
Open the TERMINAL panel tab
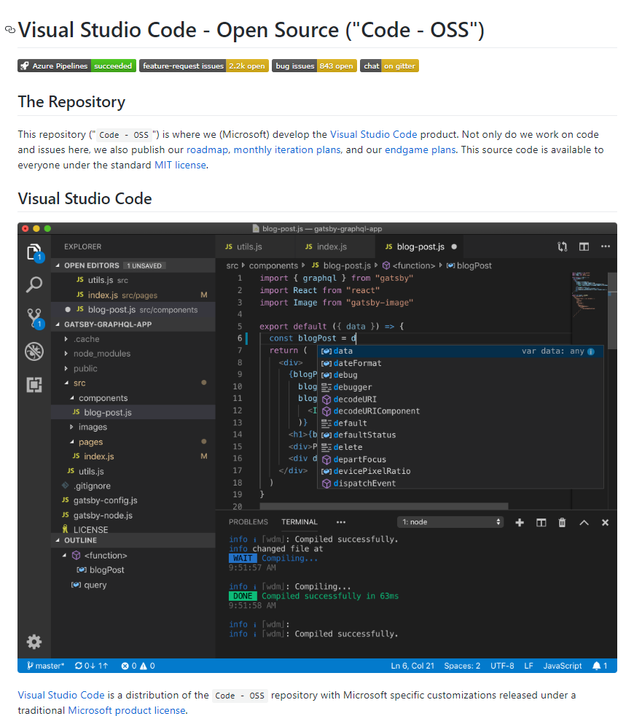[x=300, y=522]
